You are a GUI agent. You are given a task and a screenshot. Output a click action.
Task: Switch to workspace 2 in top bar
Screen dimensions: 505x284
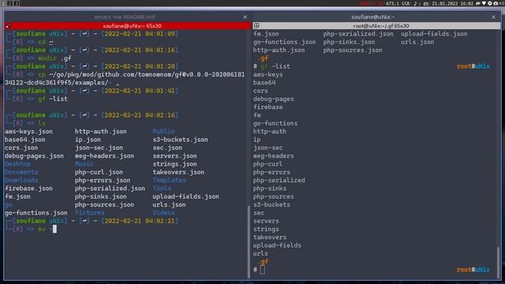pos(9,3)
